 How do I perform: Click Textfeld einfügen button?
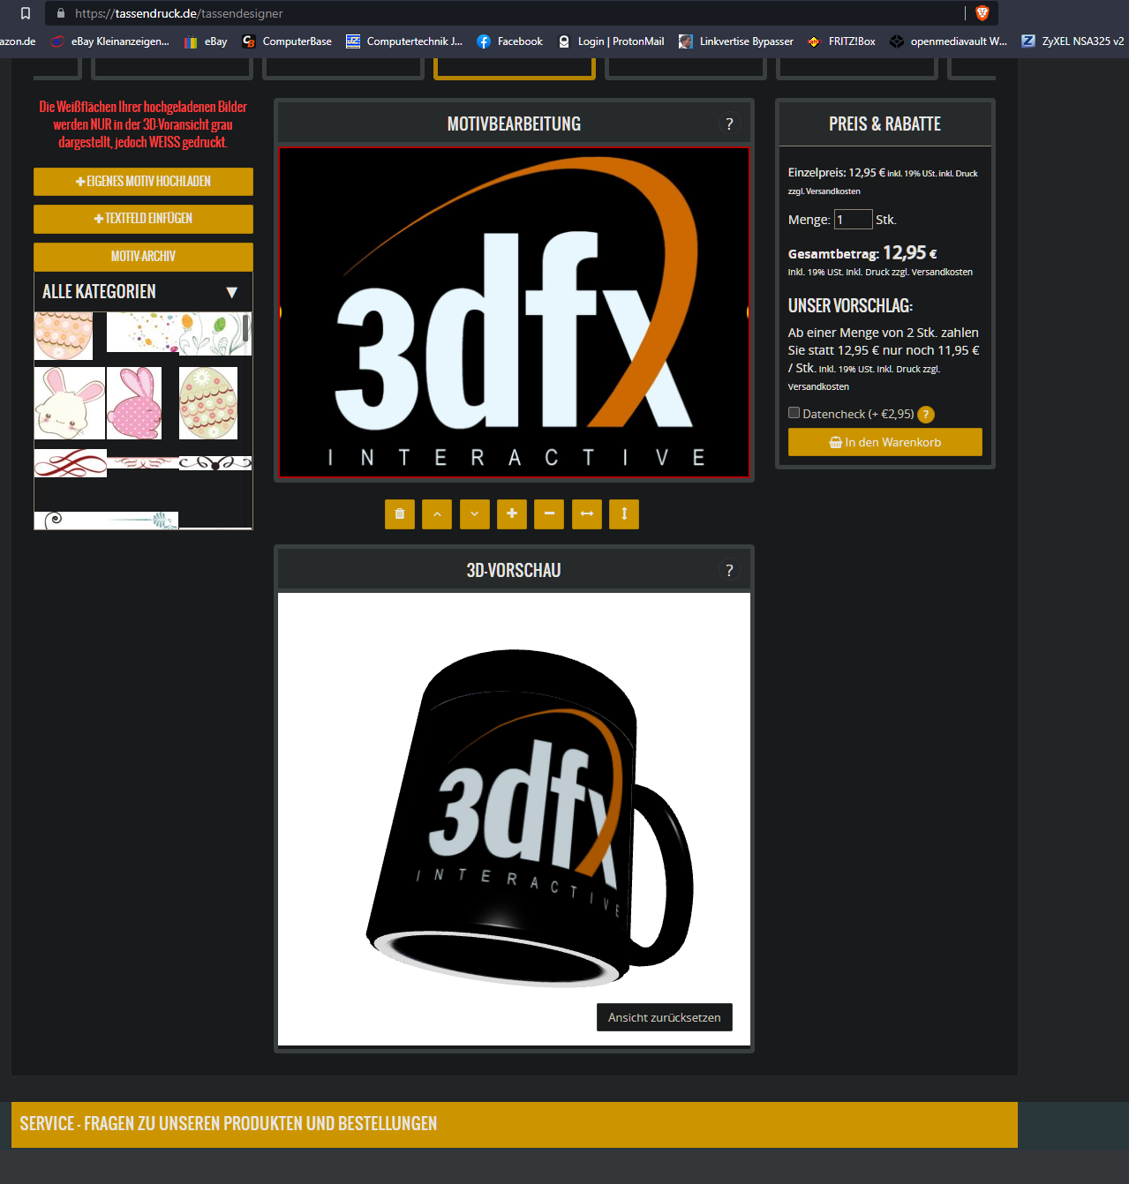click(x=143, y=219)
